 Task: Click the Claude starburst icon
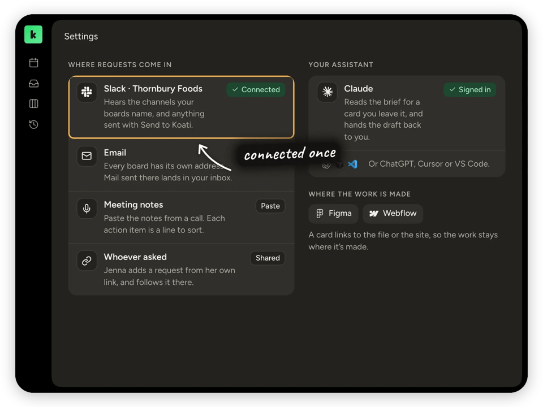327,92
